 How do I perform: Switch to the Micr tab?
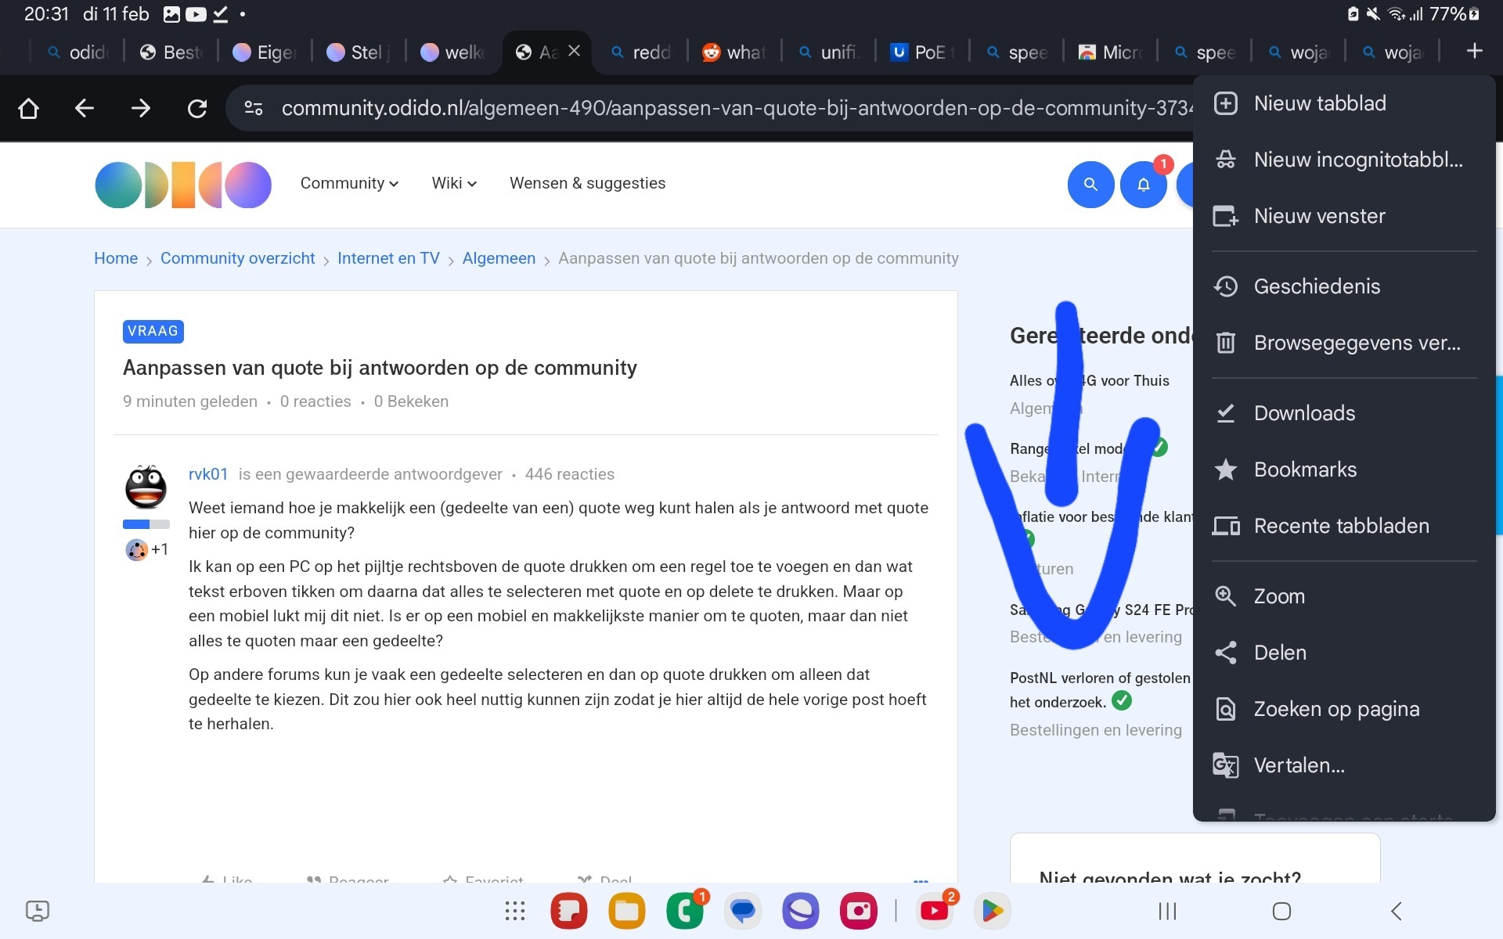(x=1111, y=52)
